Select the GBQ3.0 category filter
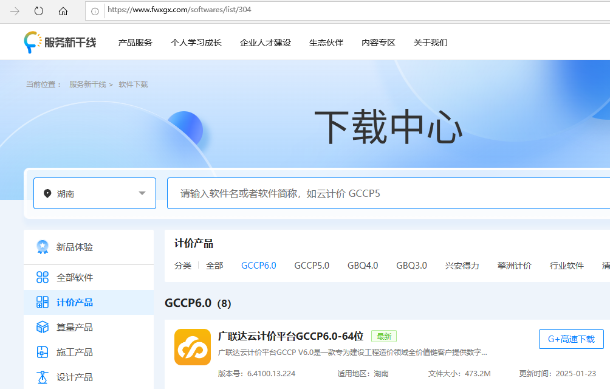The image size is (610, 389). (411, 266)
